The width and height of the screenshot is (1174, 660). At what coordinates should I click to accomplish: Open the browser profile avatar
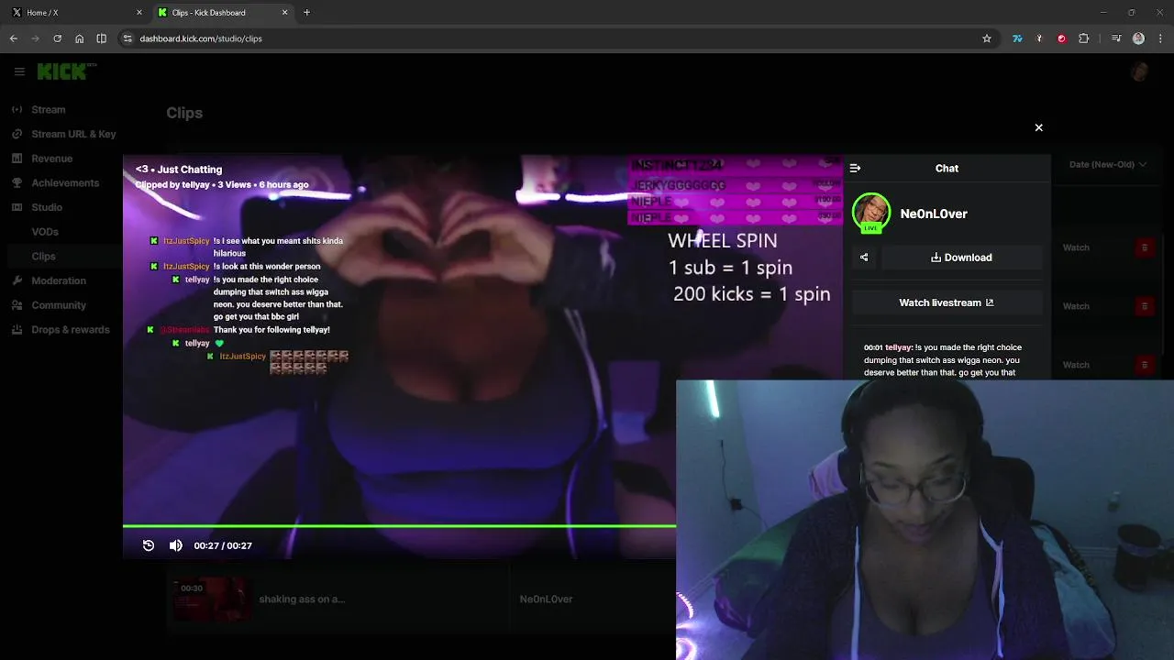click(1138, 38)
